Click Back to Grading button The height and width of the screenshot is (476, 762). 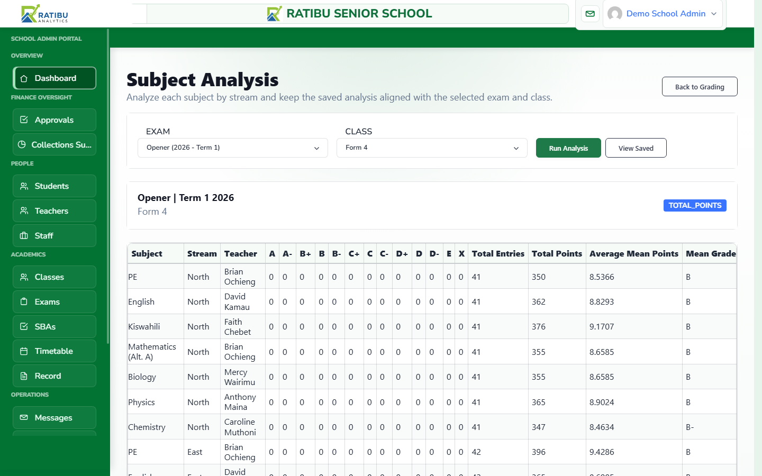(x=700, y=87)
